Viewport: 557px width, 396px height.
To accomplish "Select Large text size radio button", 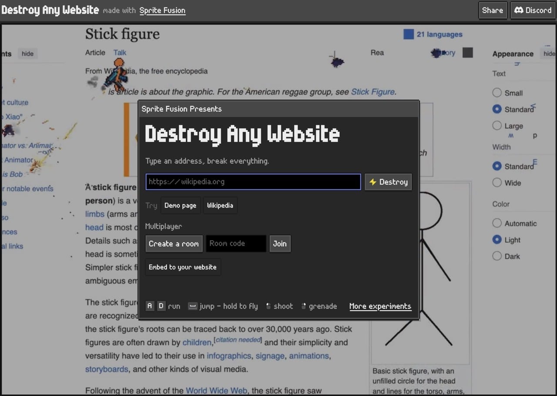I will point(497,126).
